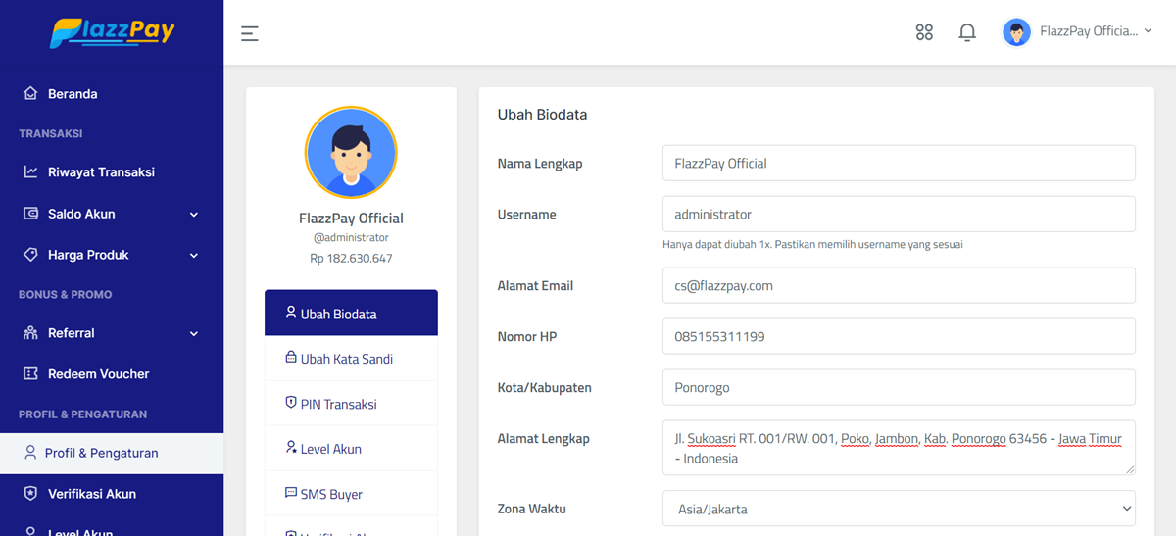1176x536 pixels.
Task: Click the Saldo Akun wallet icon
Action: click(30, 214)
